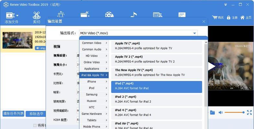The width and height of the screenshot is (254, 129).
Task: Click the format list scrollbar thumb
Action: click(x=206, y=75)
